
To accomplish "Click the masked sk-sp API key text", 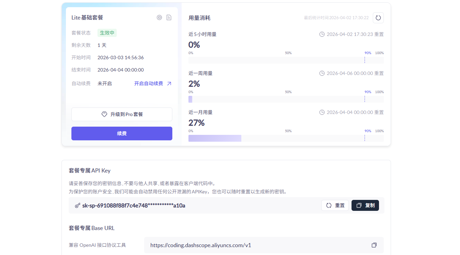I will (134, 205).
